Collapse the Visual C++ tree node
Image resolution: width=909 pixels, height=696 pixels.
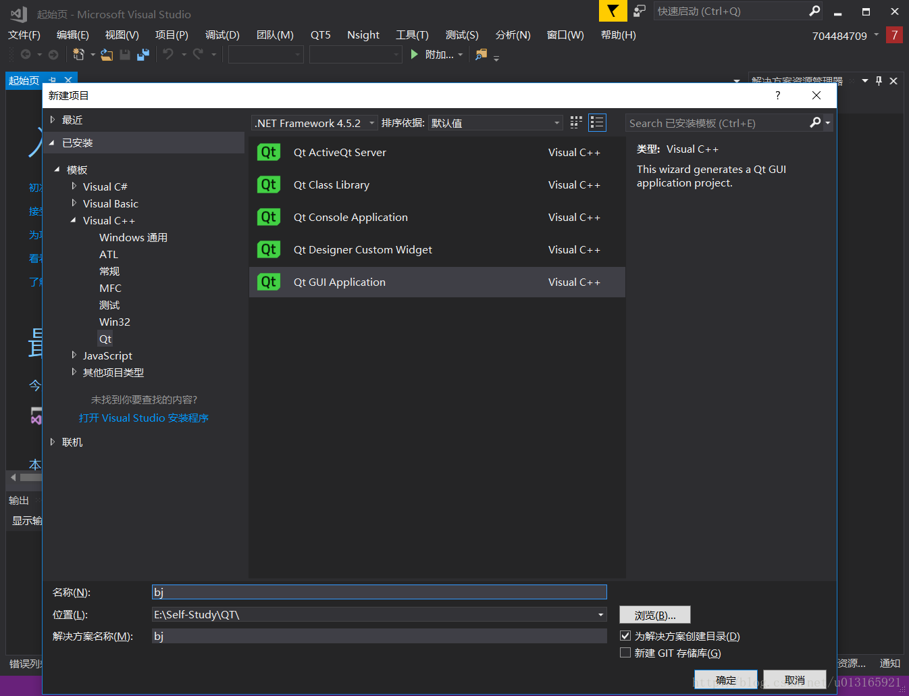tap(74, 220)
